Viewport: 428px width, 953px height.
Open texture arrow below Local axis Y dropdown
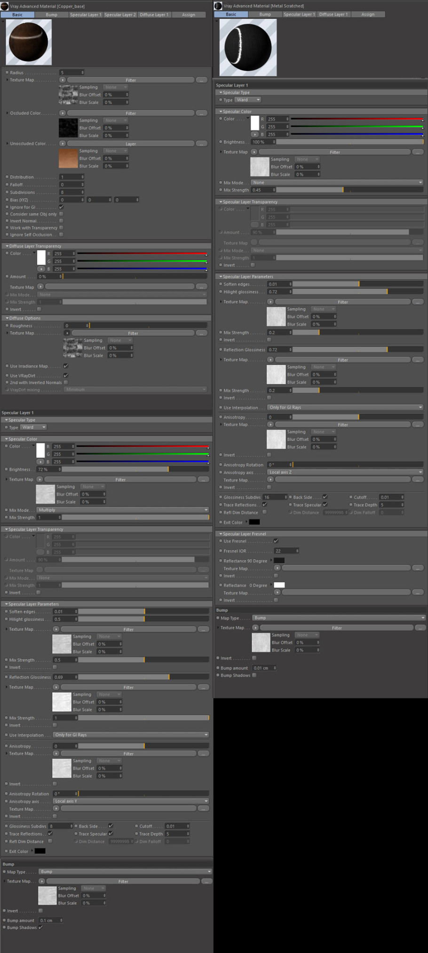pyautogui.click(x=56, y=808)
